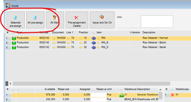Click the Reserve input for BEAS_BIN row
Image resolution: width=191 pixels, height=102 pixels.
point(99,99)
